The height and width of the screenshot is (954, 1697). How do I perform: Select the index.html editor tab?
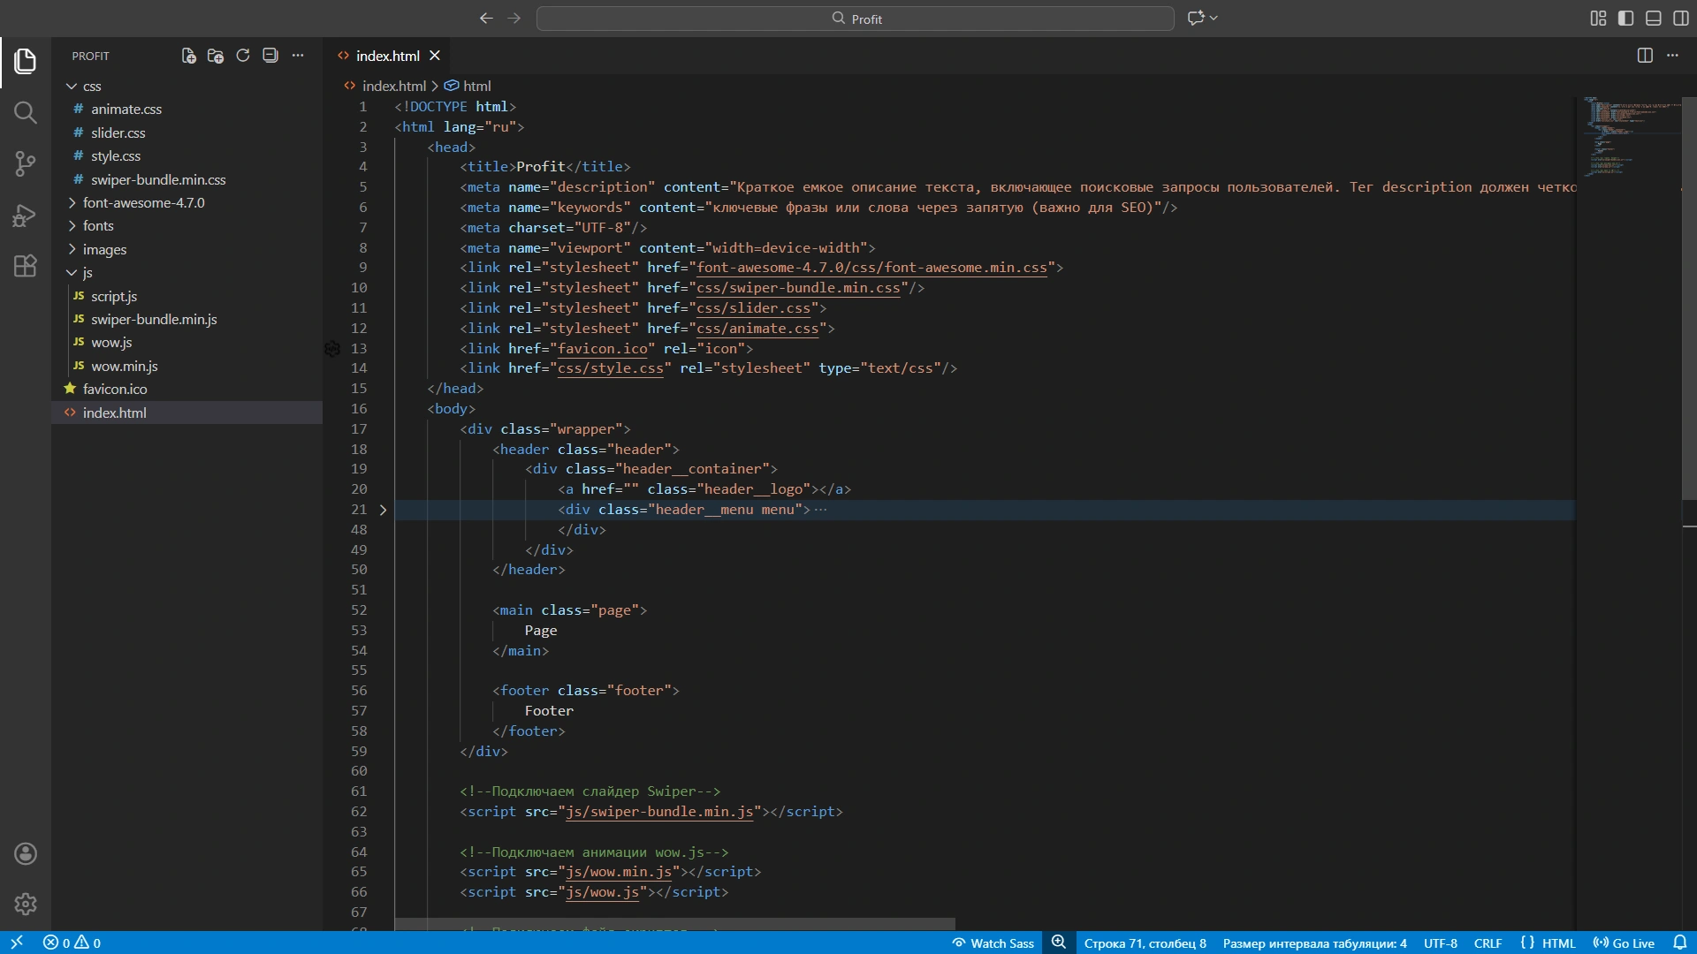tap(386, 56)
